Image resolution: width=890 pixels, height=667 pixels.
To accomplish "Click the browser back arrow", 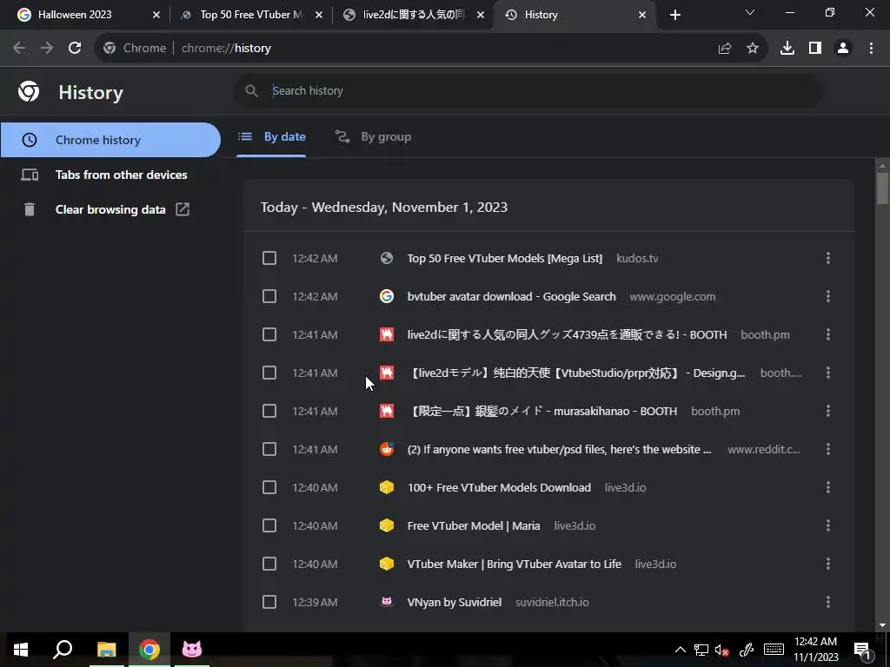I will [x=19, y=49].
